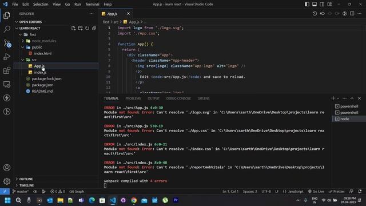Image resolution: width=366 pixels, height=206 pixels.
Task: Open the Manage settings gear
Action: (x=7, y=181)
